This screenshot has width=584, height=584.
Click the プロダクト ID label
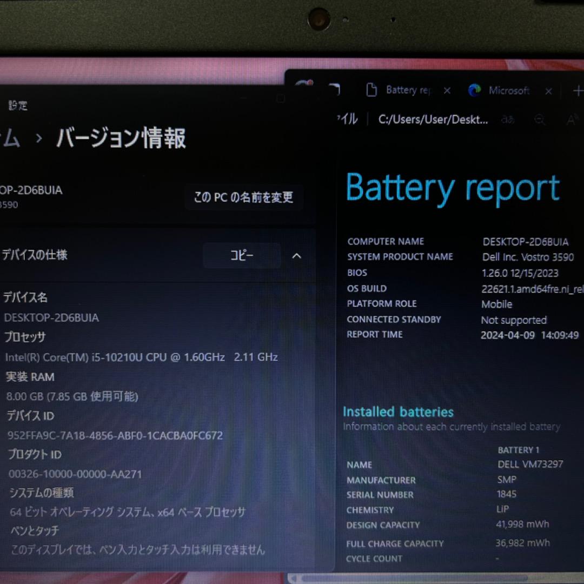tap(35, 454)
